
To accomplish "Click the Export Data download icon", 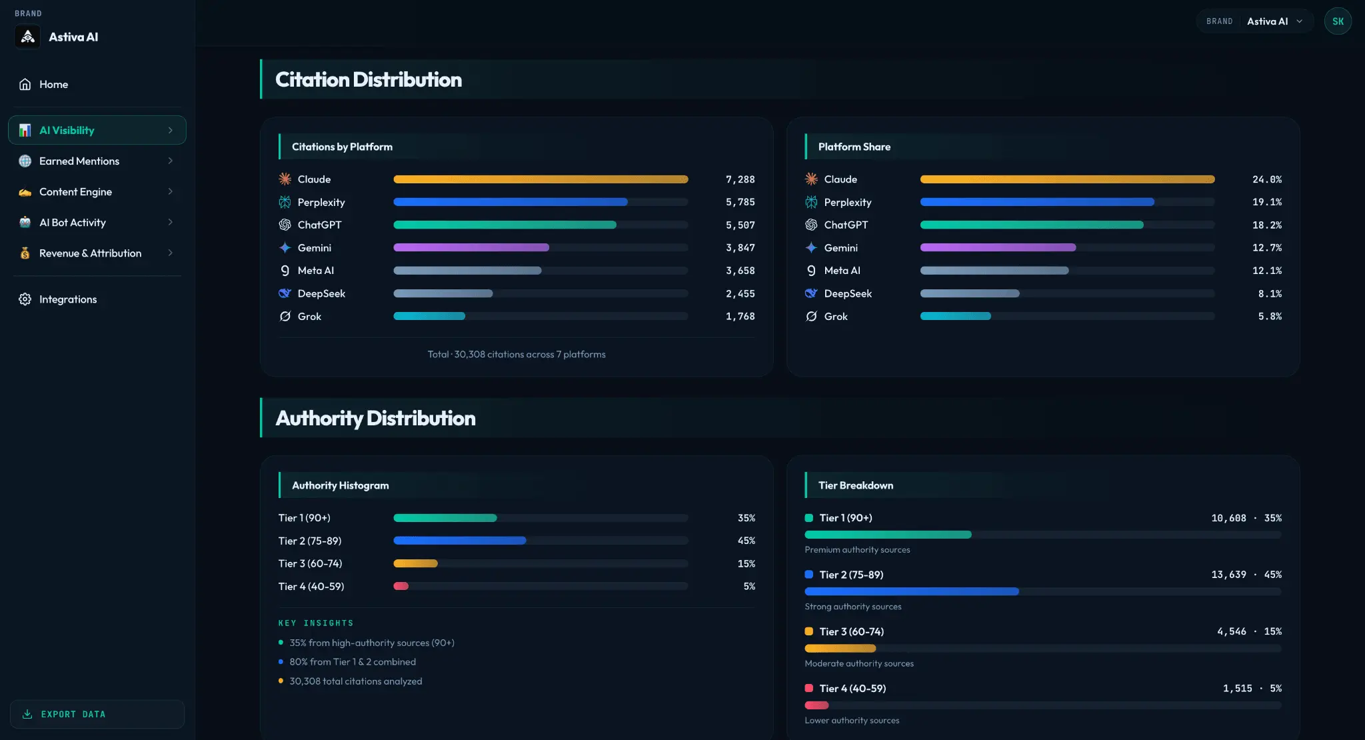I will click(27, 714).
